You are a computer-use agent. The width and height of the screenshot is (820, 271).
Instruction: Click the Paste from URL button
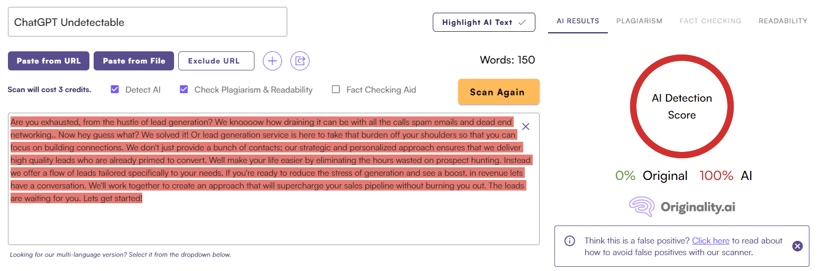point(49,61)
